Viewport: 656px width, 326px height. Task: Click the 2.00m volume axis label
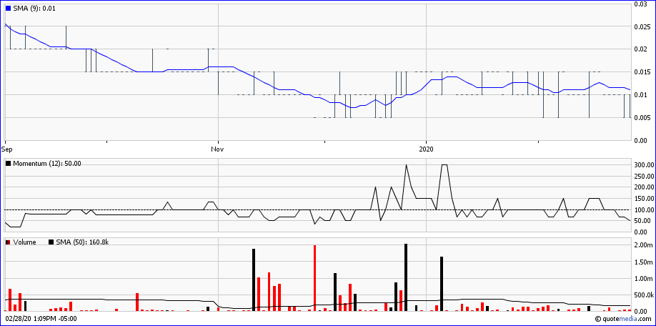(x=644, y=245)
